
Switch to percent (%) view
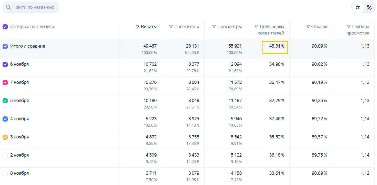coord(369,7)
